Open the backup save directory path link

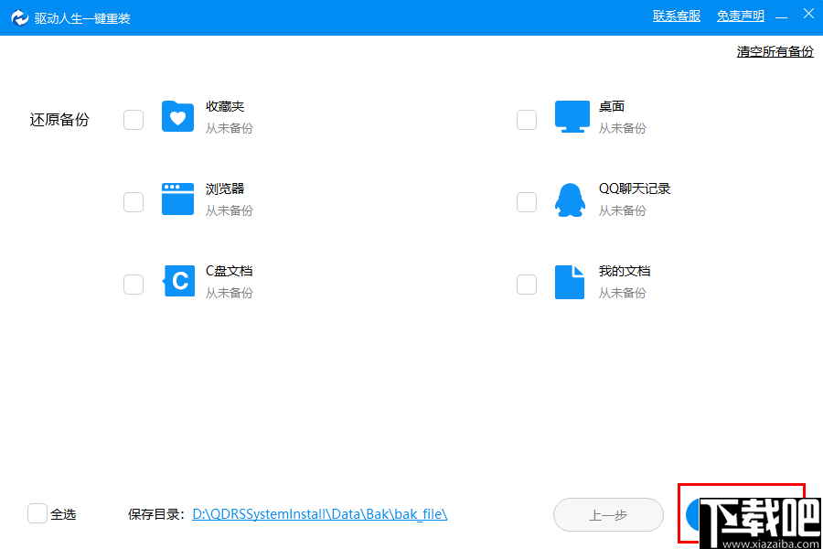click(319, 514)
